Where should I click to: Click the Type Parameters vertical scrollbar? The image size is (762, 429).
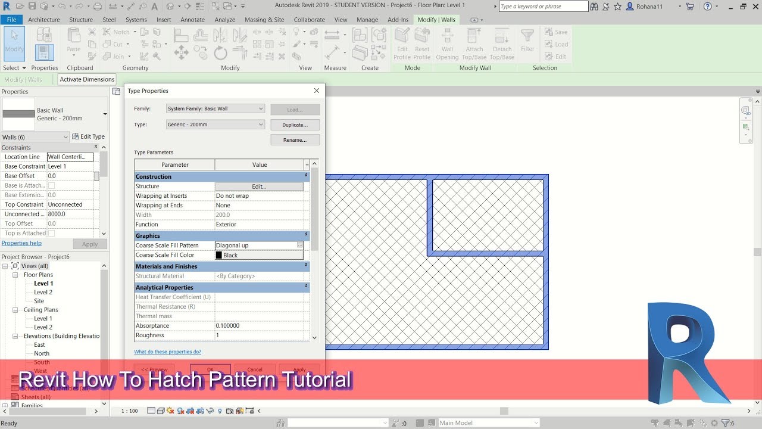click(315, 250)
